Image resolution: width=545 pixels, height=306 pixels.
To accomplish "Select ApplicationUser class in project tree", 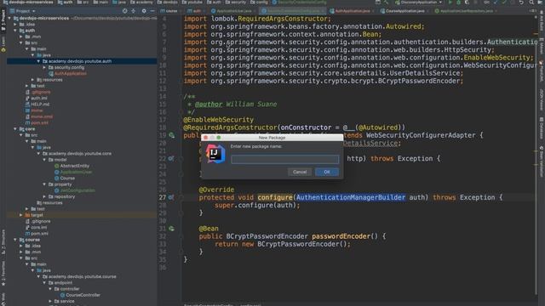I will coord(76,172).
